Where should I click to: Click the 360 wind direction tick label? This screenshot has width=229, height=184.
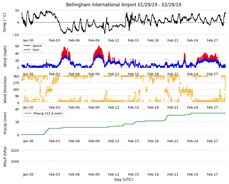coord(16,76)
